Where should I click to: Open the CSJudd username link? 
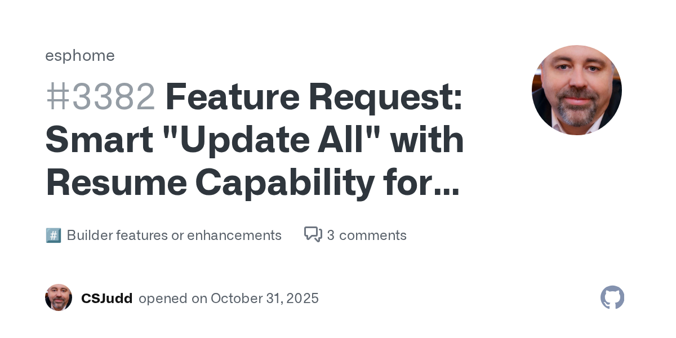tap(107, 298)
